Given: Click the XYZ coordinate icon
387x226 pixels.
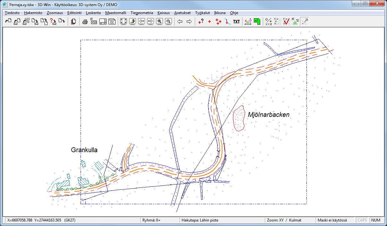Looking at the screenshot, I should [x=269, y=22].
